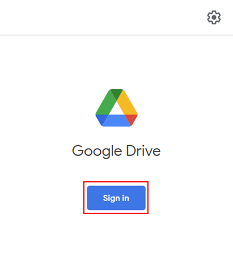This screenshot has width=233, height=278.
Task: Click the green section of Drive logo
Action: [x=106, y=104]
